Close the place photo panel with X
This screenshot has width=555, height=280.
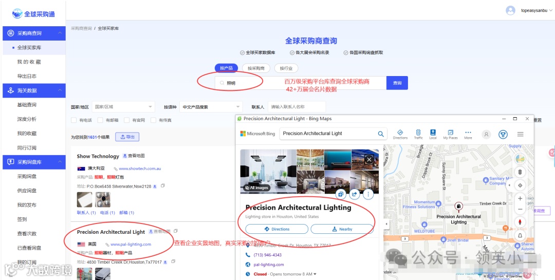pos(369,160)
